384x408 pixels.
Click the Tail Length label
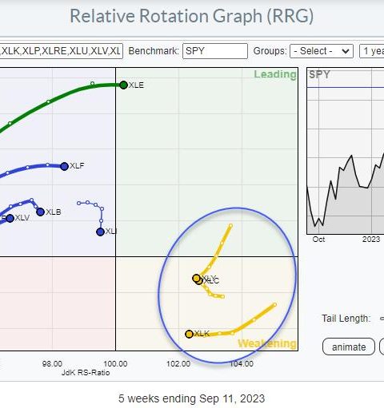346,319
